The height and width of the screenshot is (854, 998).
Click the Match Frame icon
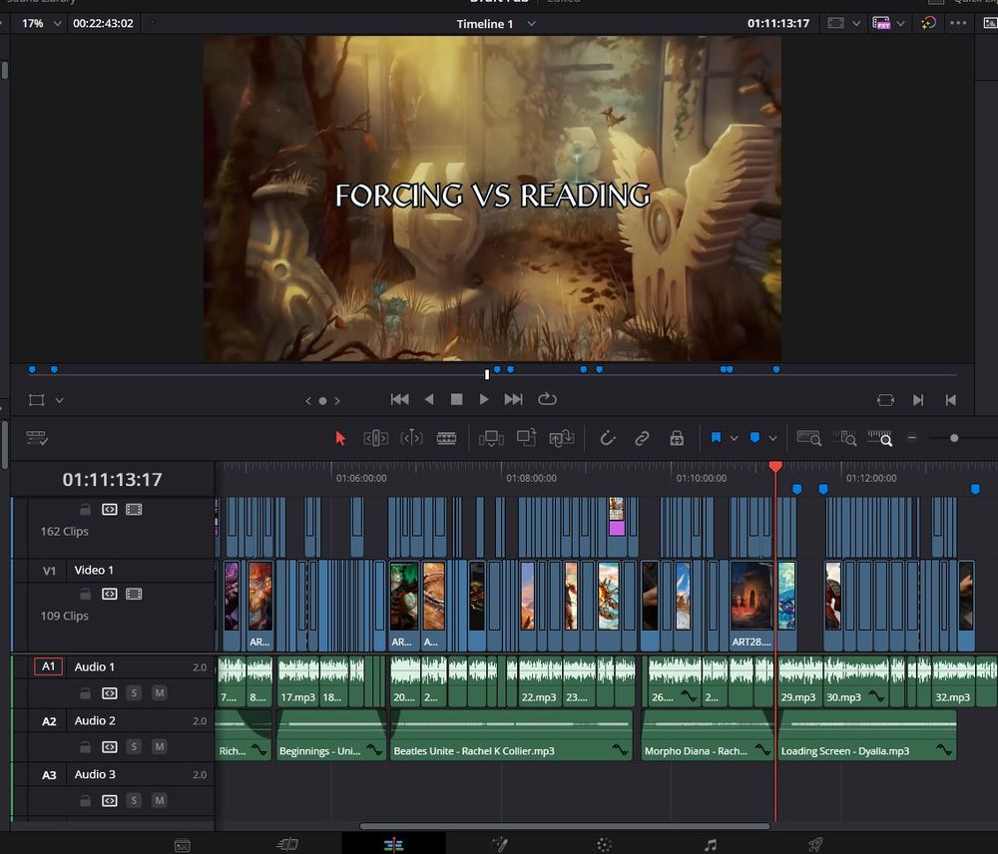885,400
